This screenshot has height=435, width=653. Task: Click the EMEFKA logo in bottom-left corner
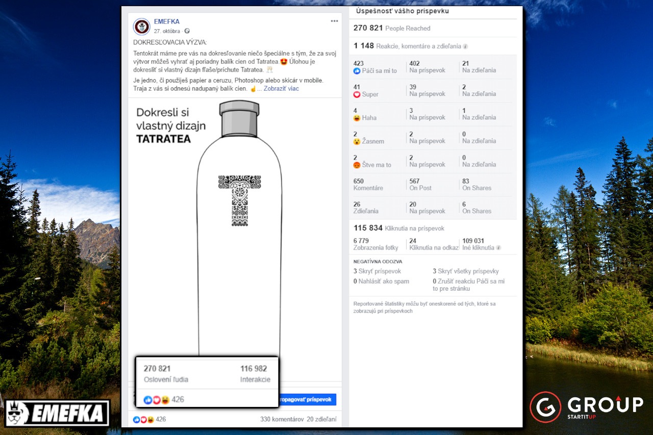click(x=57, y=413)
